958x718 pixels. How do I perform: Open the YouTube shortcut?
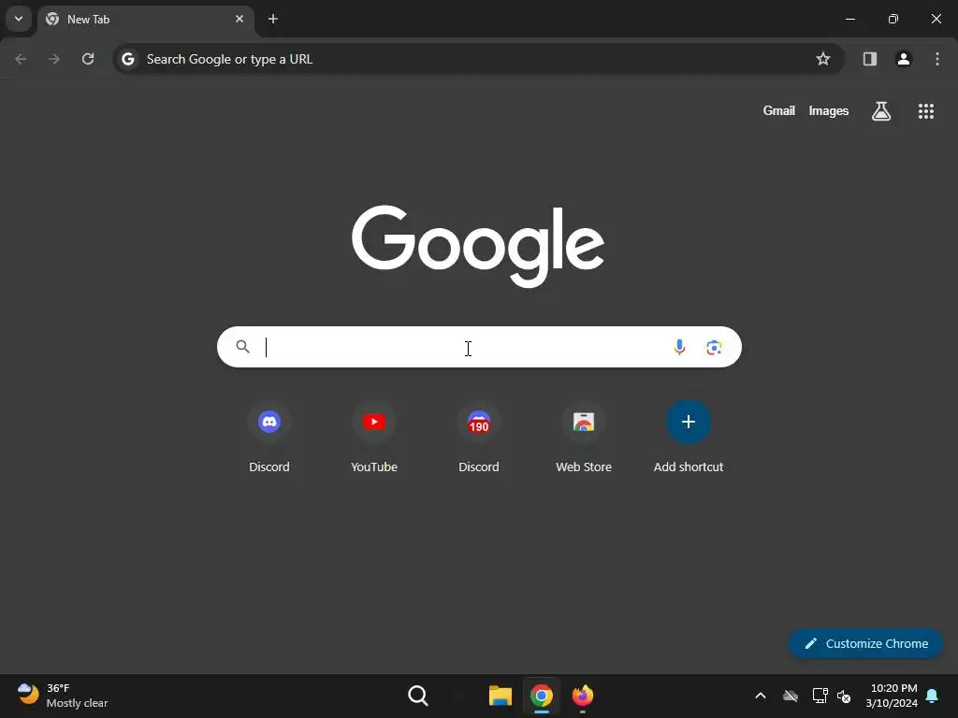(374, 438)
